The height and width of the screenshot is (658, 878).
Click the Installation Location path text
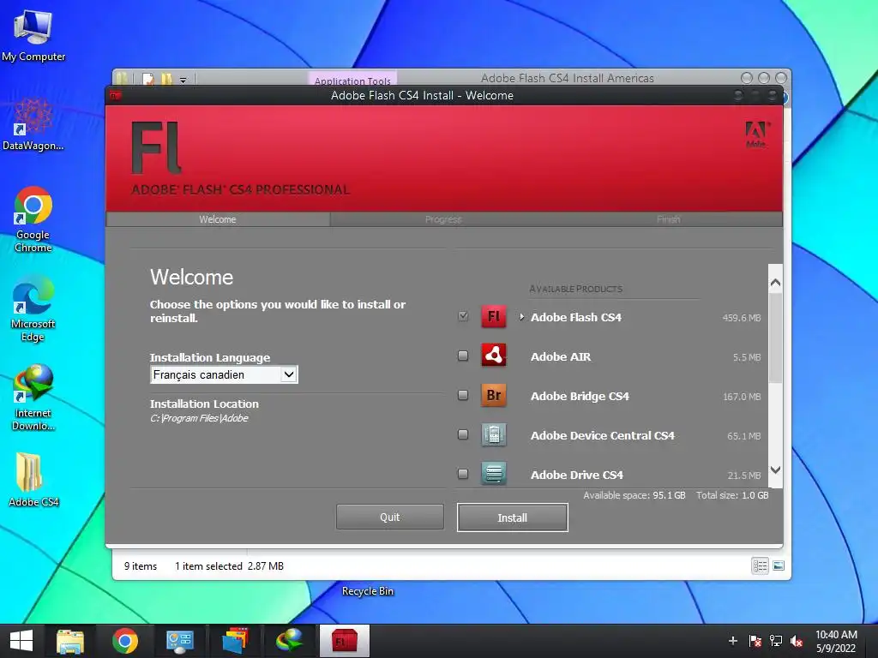(199, 418)
